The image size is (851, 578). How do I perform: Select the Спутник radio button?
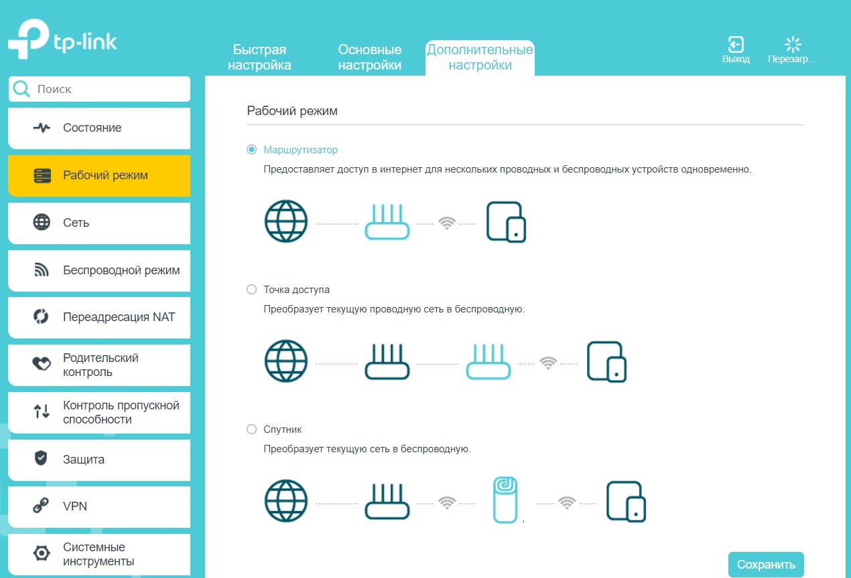(252, 429)
